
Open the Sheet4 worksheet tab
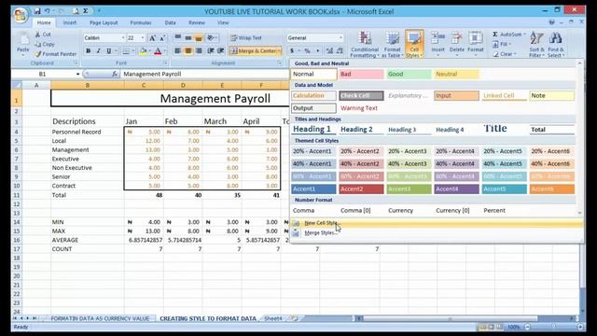[x=273, y=318]
